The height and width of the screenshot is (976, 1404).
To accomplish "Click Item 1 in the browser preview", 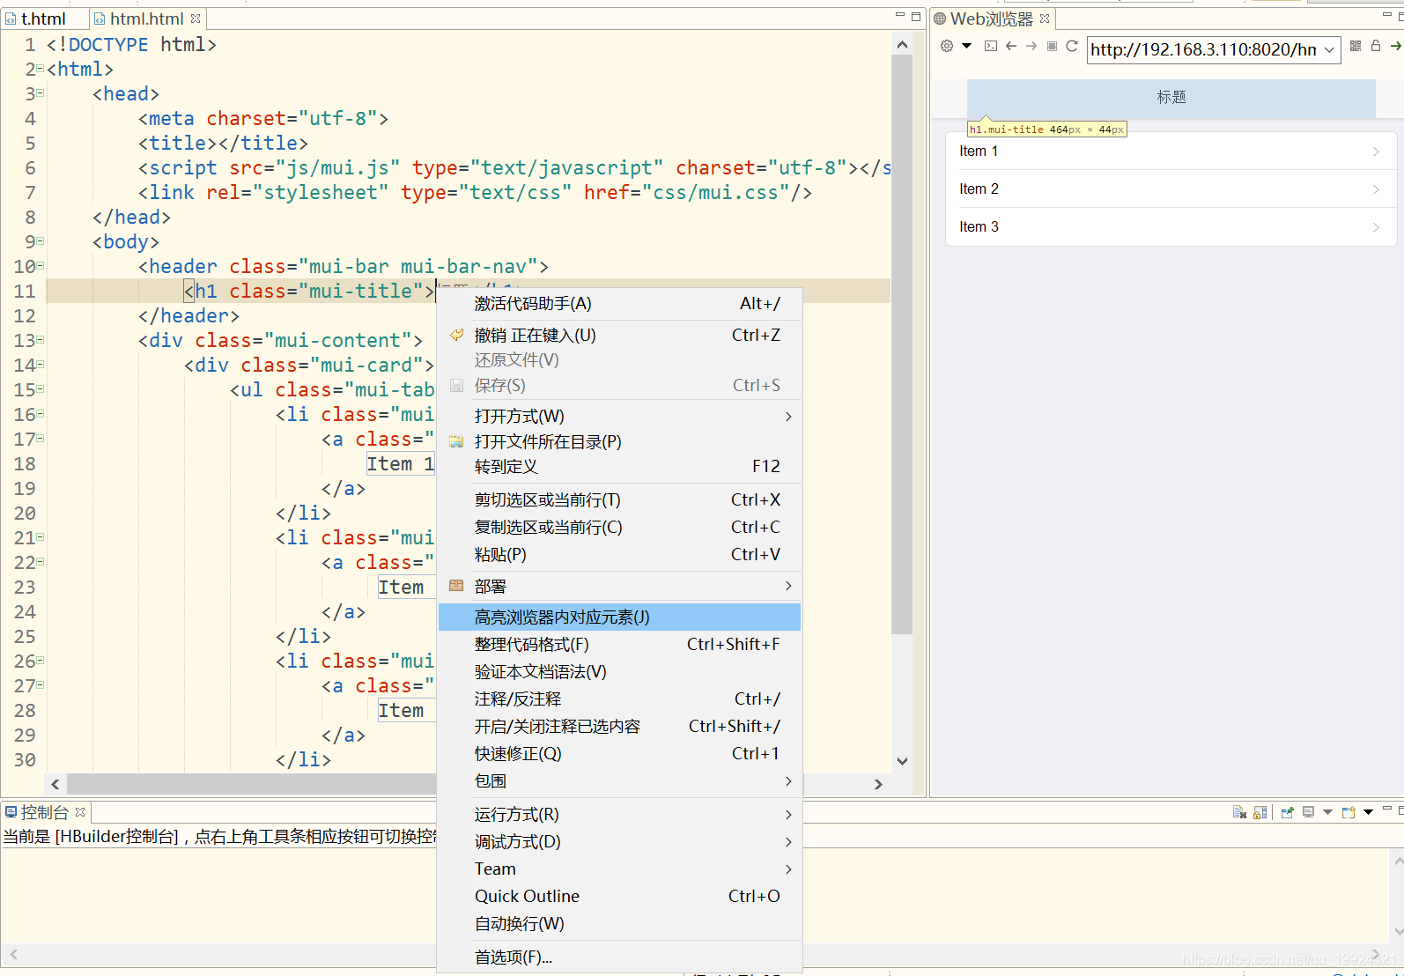I will [x=1171, y=152].
